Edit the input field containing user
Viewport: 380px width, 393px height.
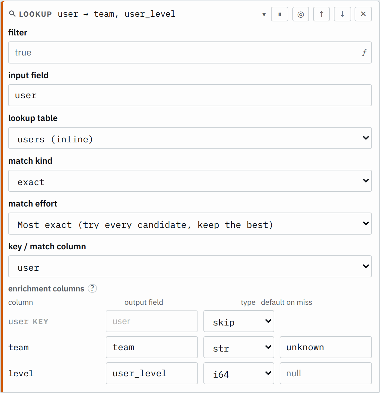[x=190, y=95]
